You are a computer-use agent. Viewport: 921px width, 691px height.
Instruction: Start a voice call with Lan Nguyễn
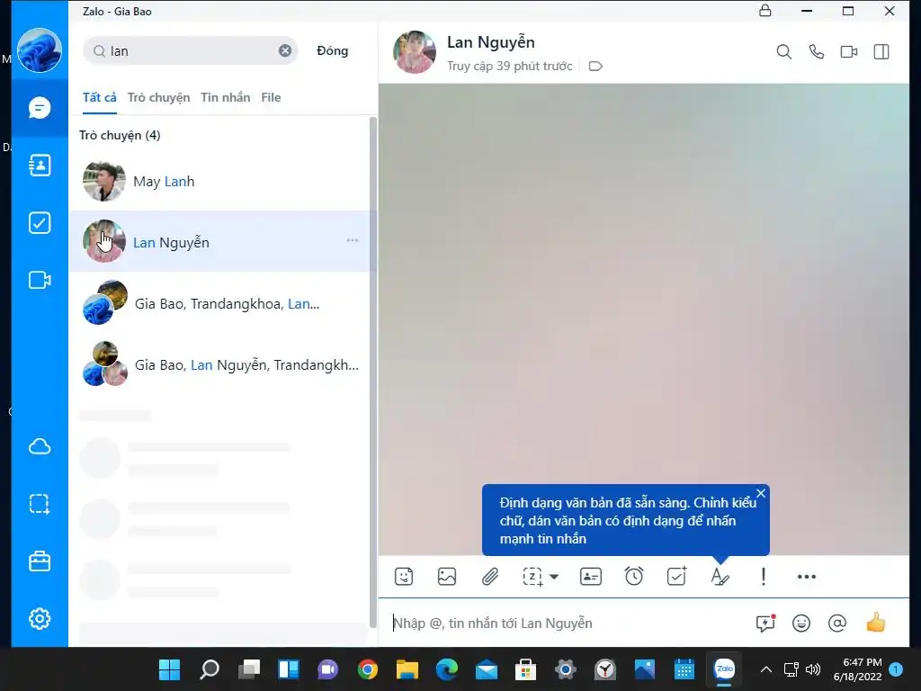tap(817, 51)
